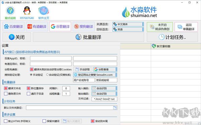Open the 输出编码 自动识别 dropdown
The height and width of the screenshot is (125, 201).
104,93
